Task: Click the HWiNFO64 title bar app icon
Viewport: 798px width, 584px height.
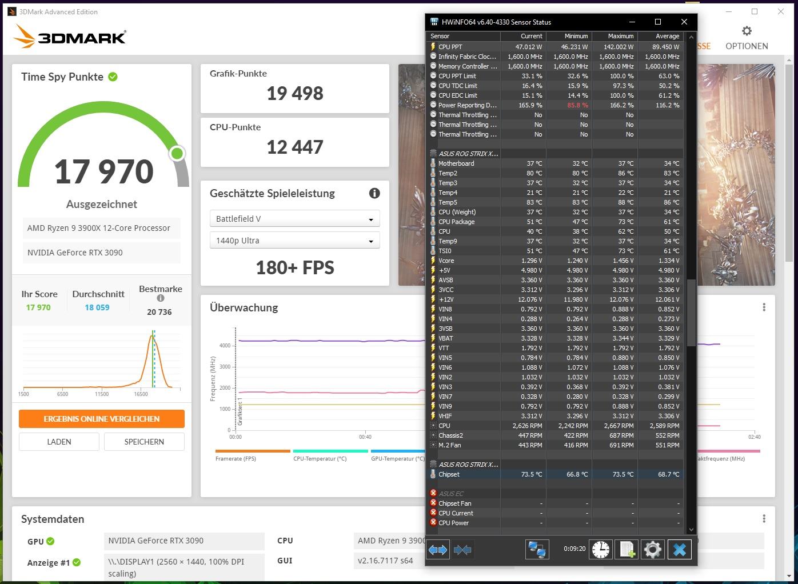Action: [x=434, y=22]
